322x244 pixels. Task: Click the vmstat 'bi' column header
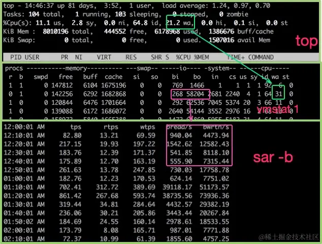point(175,77)
